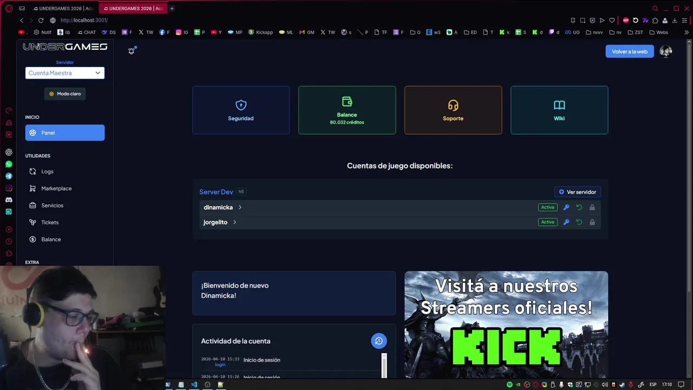Open the Balance card showing 80.032 créditos
693x390 pixels.
click(x=347, y=110)
